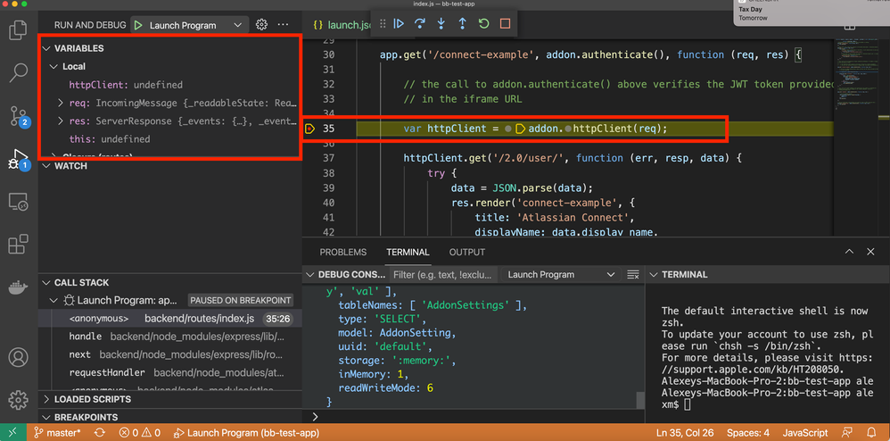
Task: Click the debug Continue button
Action: tap(399, 24)
